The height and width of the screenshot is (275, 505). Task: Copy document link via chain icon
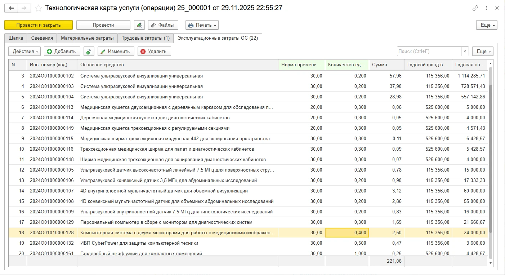pyautogui.click(x=475, y=8)
